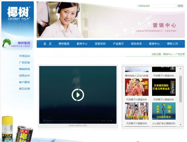Open the 产品展厅 menu item
The height and width of the screenshot is (142, 187).
118,44
